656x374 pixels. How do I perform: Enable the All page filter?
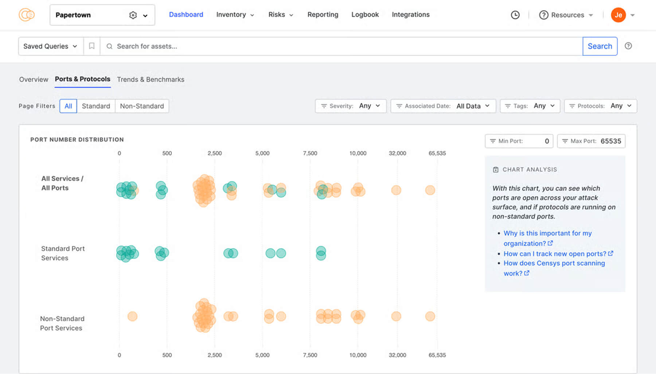(68, 106)
